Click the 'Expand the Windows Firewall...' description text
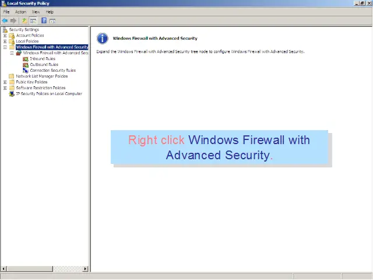373x280 pixels. (200, 52)
